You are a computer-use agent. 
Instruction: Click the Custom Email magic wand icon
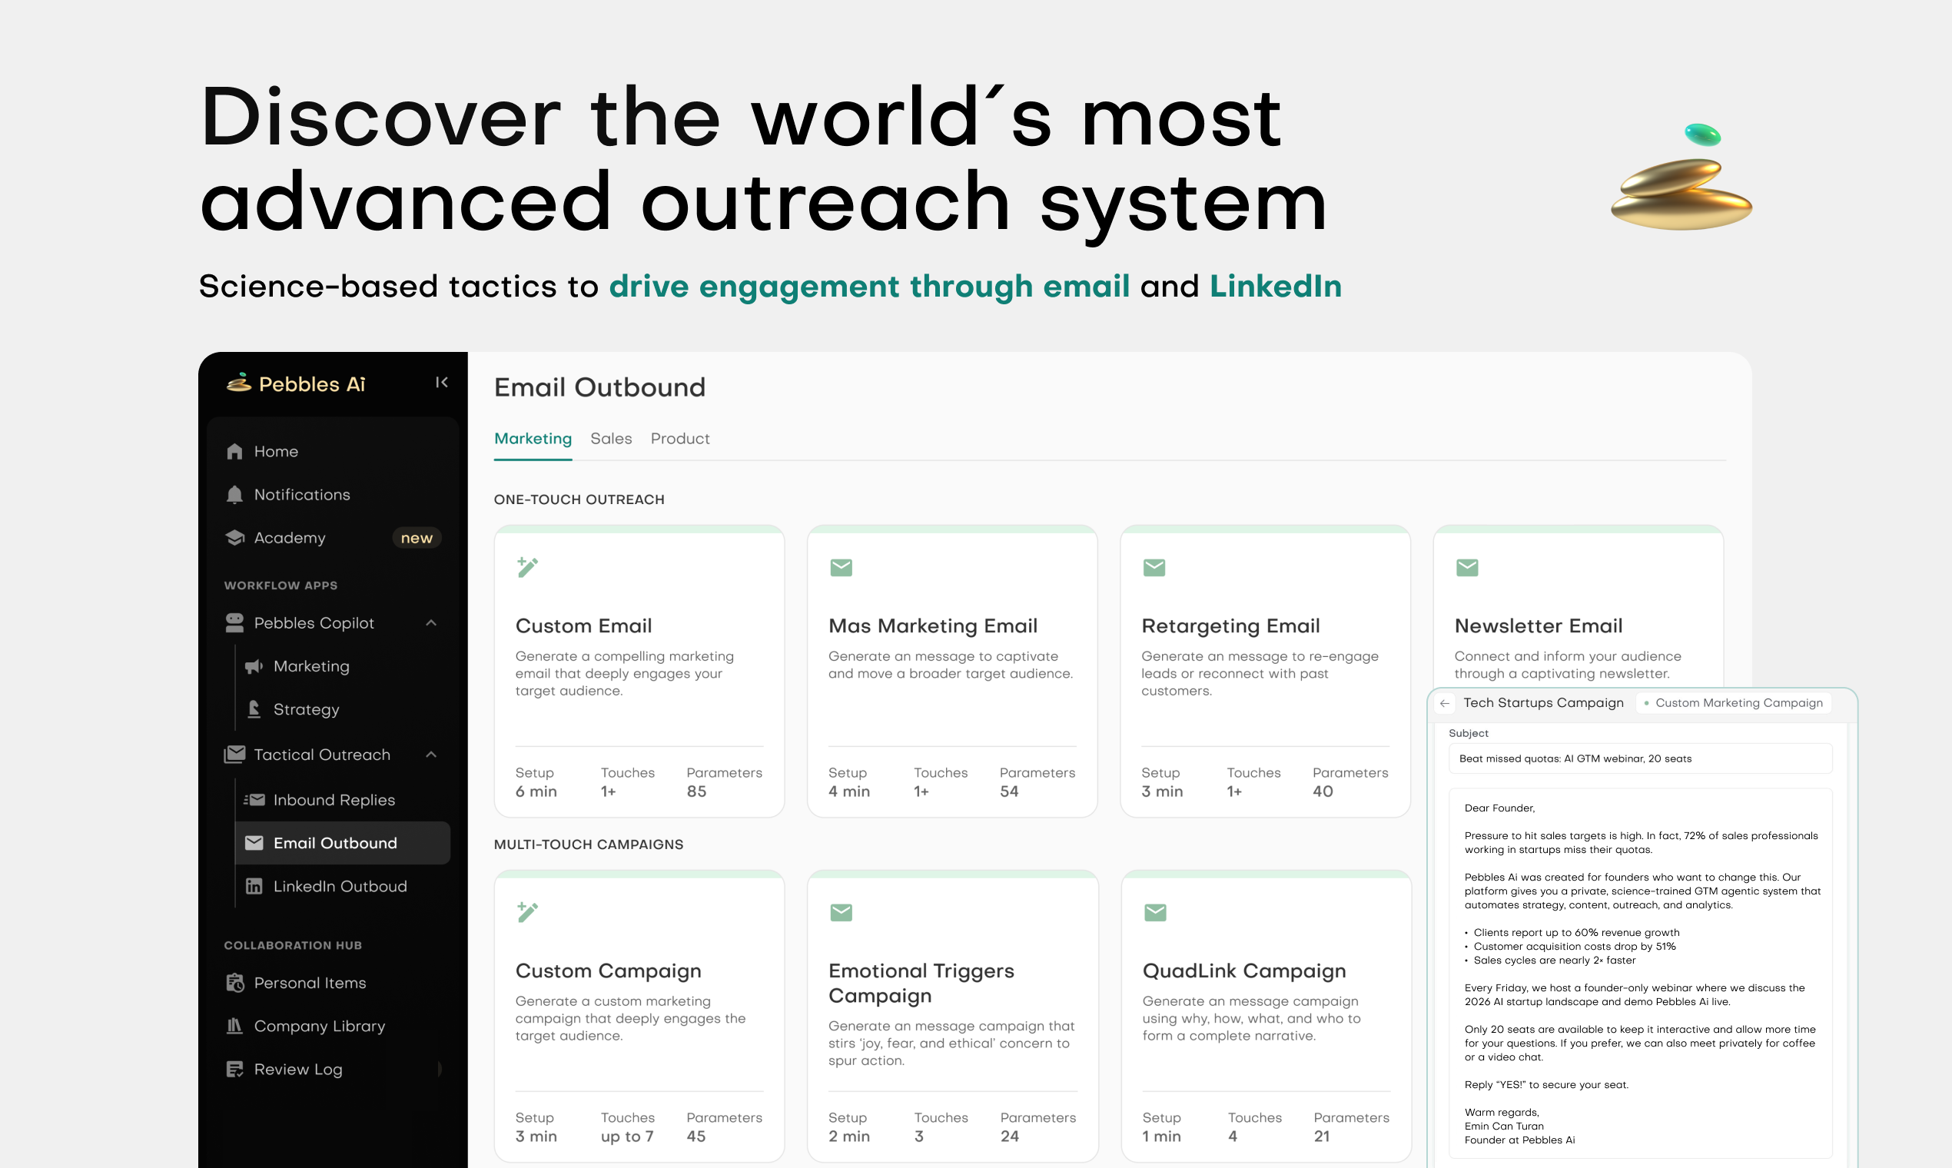[x=527, y=567]
